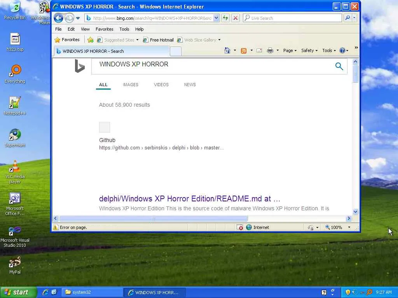This screenshot has height=298, width=398.
Task: Open search provider options dropdown arrow
Action: pos(354,18)
